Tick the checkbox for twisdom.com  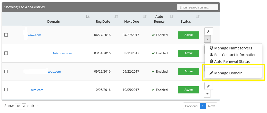click(6, 53)
